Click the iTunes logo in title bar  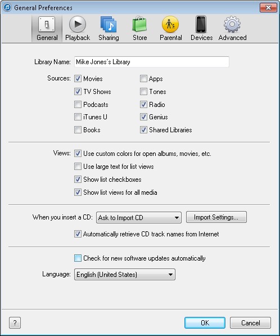7,7
